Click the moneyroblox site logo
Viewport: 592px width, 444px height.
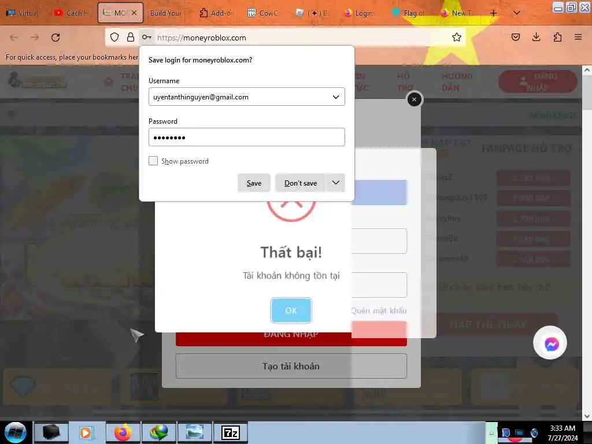coord(38,80)
